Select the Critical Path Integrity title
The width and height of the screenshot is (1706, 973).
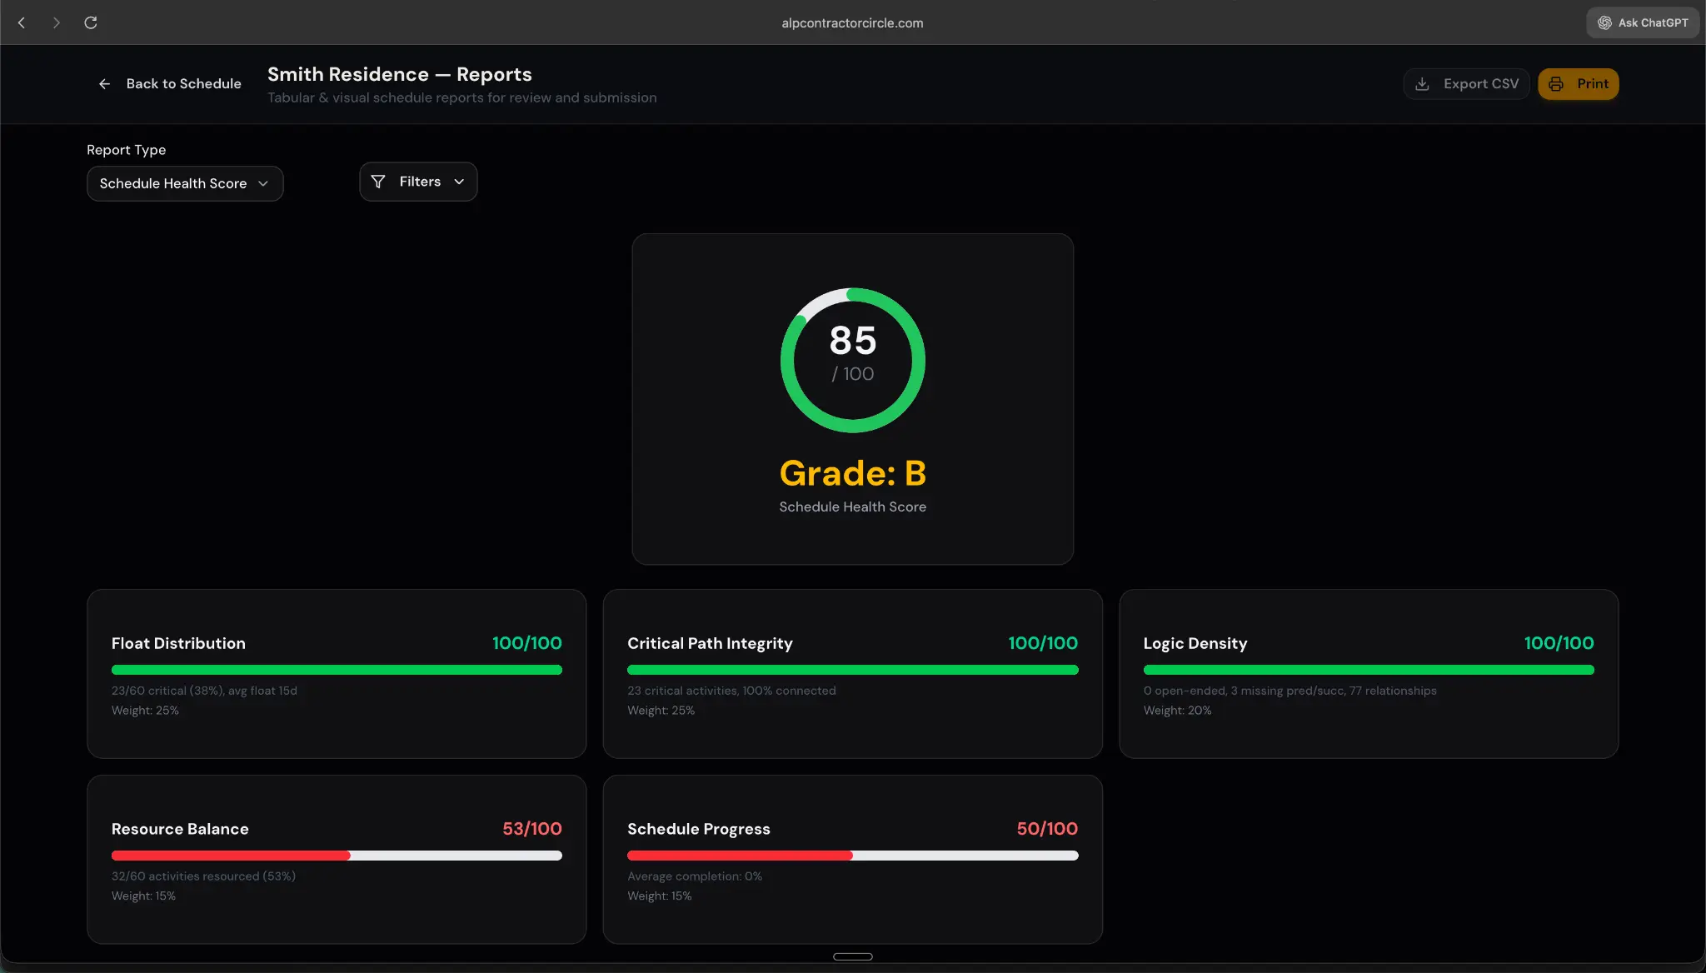710,643
